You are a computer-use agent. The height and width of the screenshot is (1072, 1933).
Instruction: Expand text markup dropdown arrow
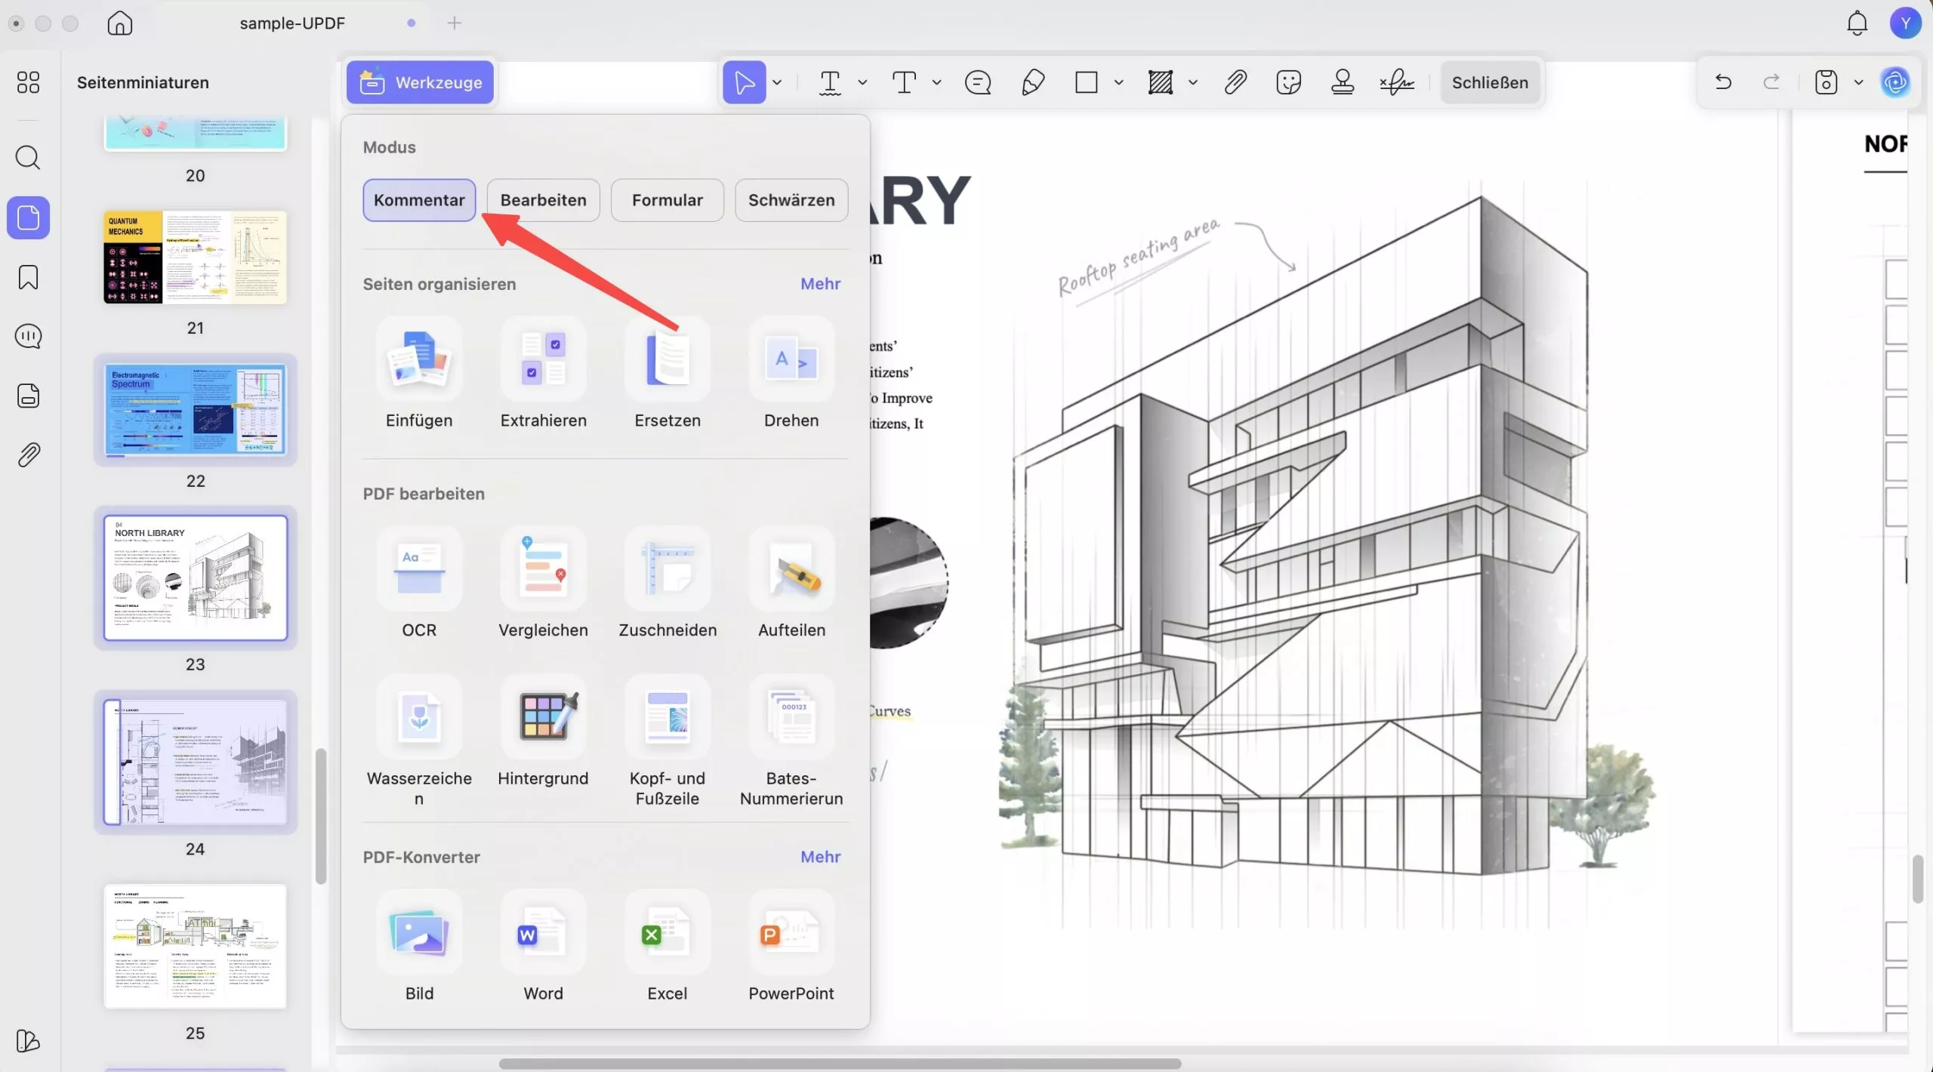[x=862, y=82]
